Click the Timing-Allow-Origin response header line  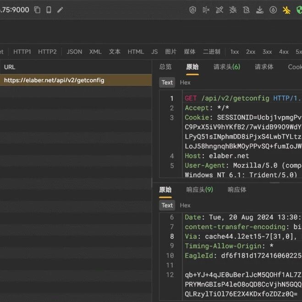click(x=229, y=246)
